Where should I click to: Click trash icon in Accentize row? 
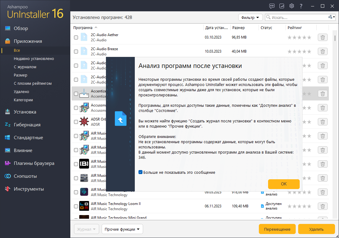point(322,94)
